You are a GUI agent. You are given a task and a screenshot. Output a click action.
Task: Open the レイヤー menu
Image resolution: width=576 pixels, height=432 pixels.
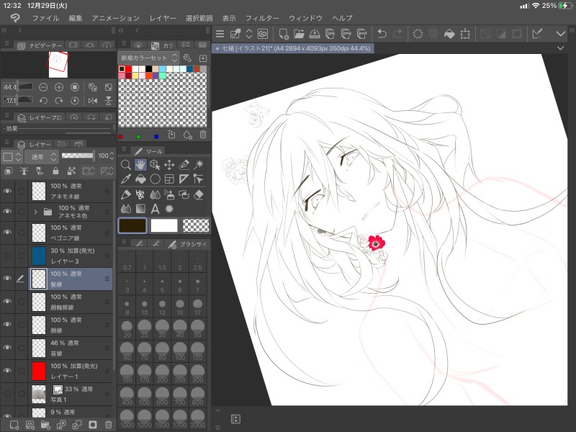162,17
